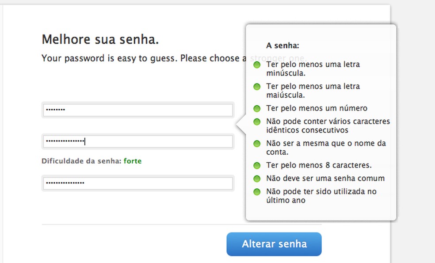Click the green dot next to lowercase letter requirement

257,65
